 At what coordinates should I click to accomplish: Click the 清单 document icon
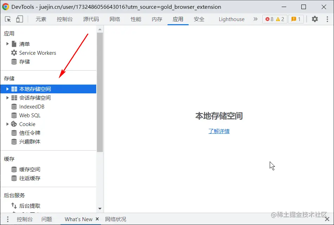click(14, 44)
